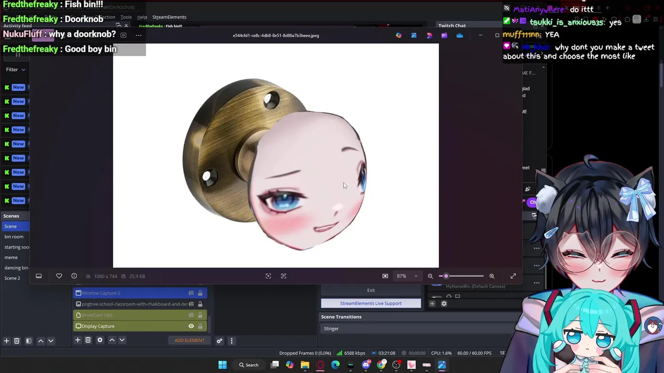Select the highlighted 'Scene' entry
This screenshot has height=373, width=664.
(x=16, y=226)
